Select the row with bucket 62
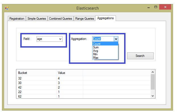 point(84,96)
